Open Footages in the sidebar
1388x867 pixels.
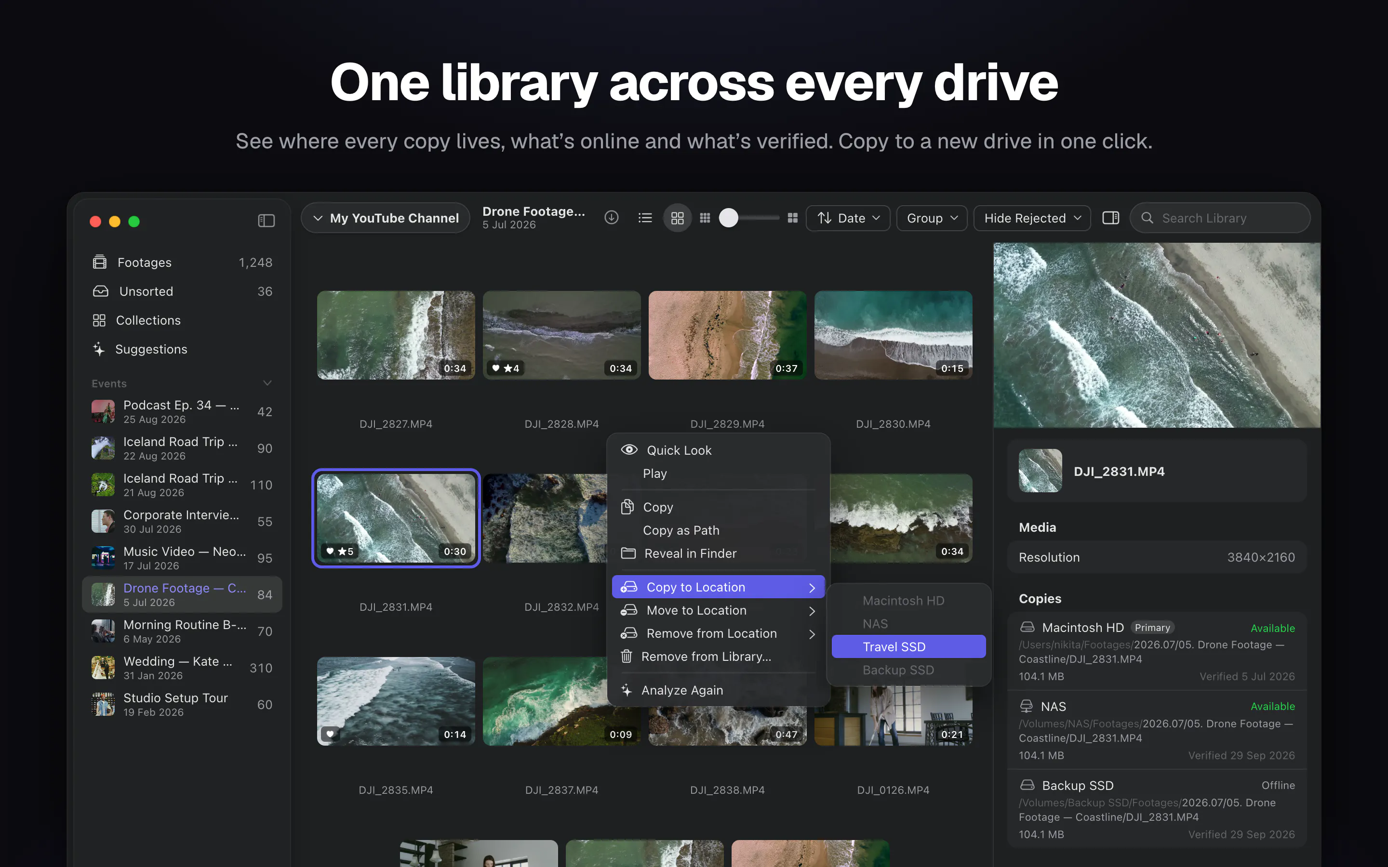(x=182, y=263)
